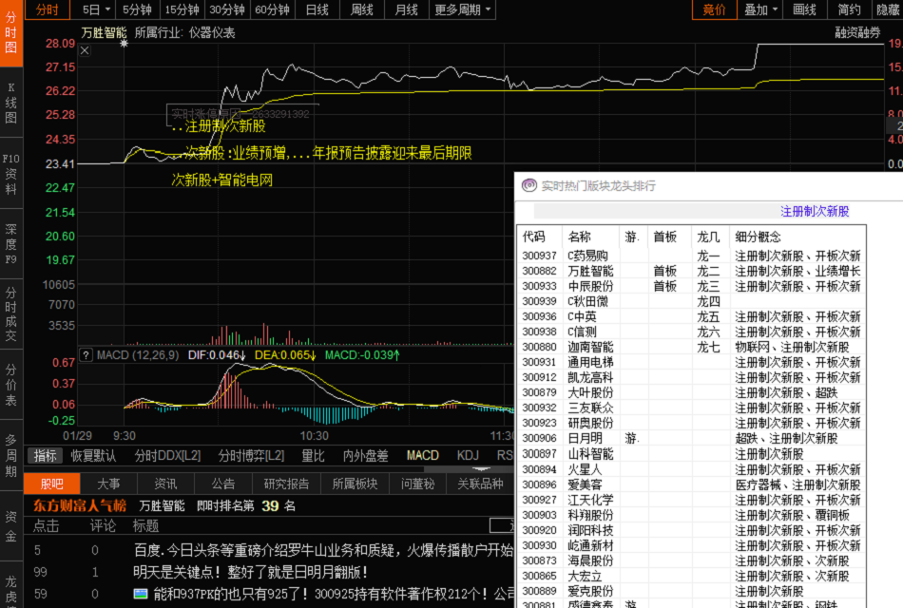903x608 pixels.
Task: Switch to 分时 chart tab
Action: coord(47,9)
